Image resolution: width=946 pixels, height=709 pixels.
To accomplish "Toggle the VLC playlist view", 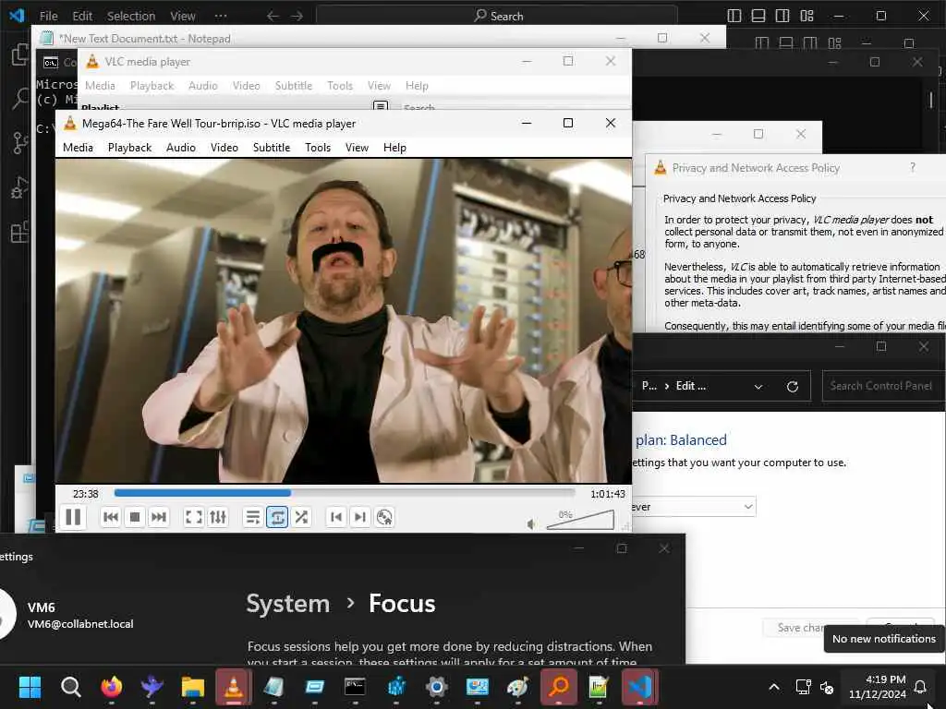I will 253,517.
